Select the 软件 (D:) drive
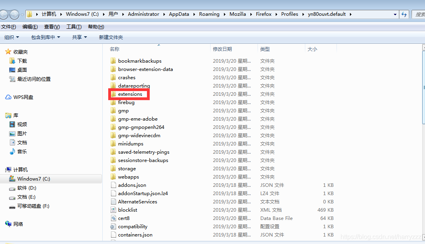 (26, 188)
